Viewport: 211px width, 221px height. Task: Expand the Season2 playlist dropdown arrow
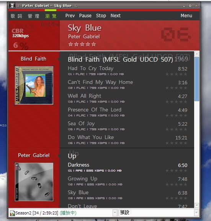tap(115, 213)
